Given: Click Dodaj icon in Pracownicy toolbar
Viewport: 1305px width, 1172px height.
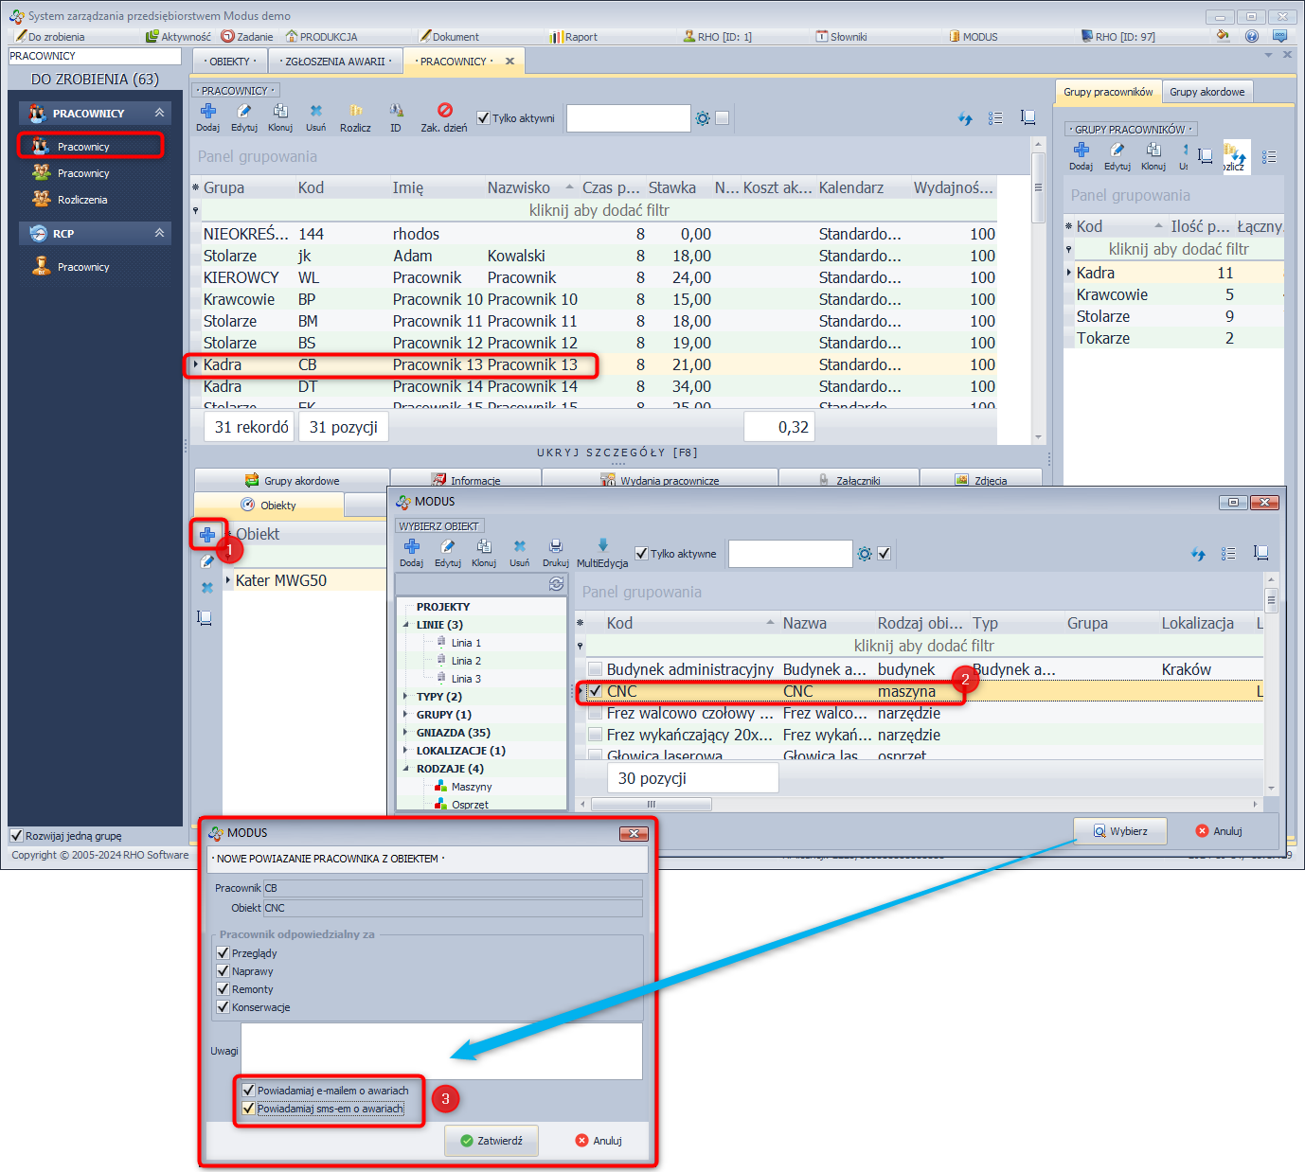Looking at the screenshot, I should pyautogui.click(x=207, y=112).
